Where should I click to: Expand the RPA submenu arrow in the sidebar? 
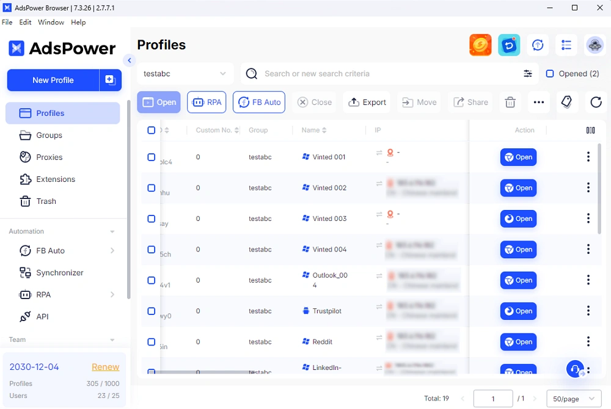tap(112, 295)
